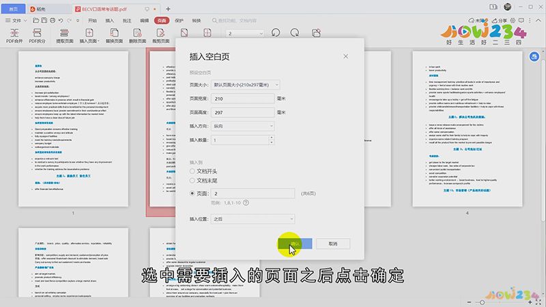The height and width of the screenshot is (307, 546).
Task: Click the page range input field
Action: click(253, 194)
